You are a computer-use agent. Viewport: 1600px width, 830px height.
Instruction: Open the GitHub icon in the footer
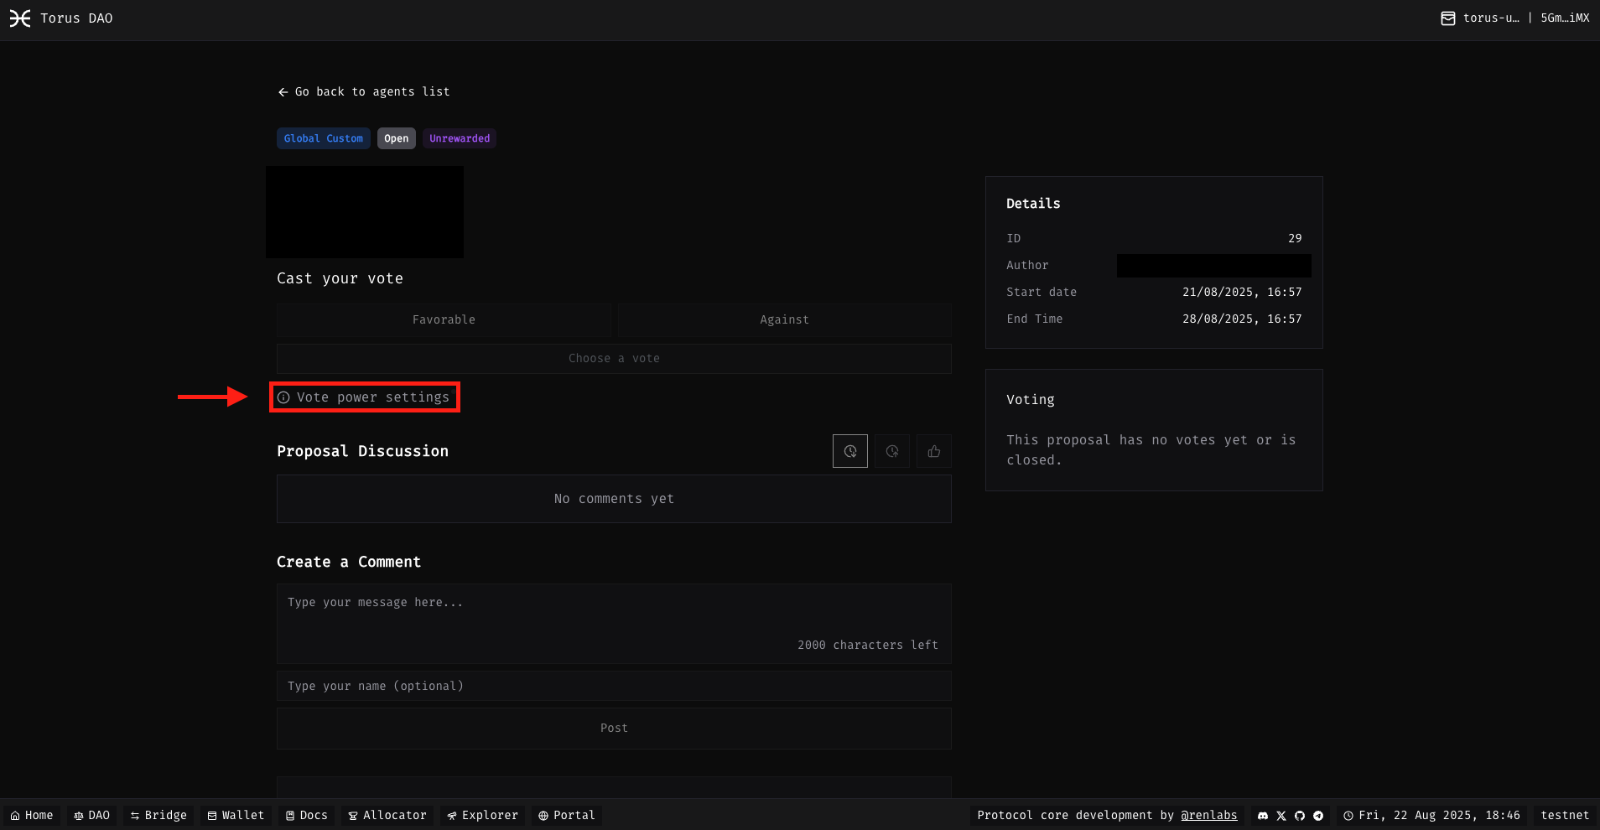1299,815
